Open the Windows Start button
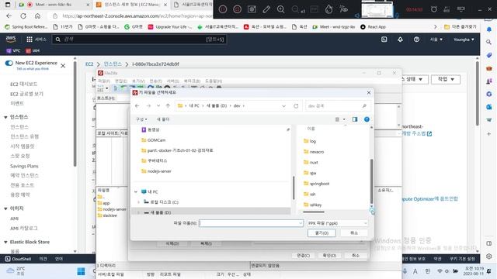This screenshot has height=279, width=497. 81,271
